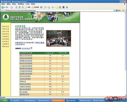Open the first nature trail link in the table

(26, 56)
